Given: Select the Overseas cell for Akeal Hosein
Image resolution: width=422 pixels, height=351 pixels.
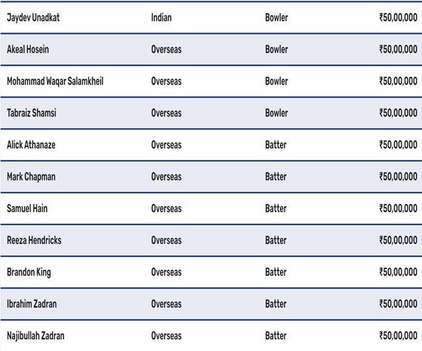Looking at the screenshot, I should [x=166, y=49].
